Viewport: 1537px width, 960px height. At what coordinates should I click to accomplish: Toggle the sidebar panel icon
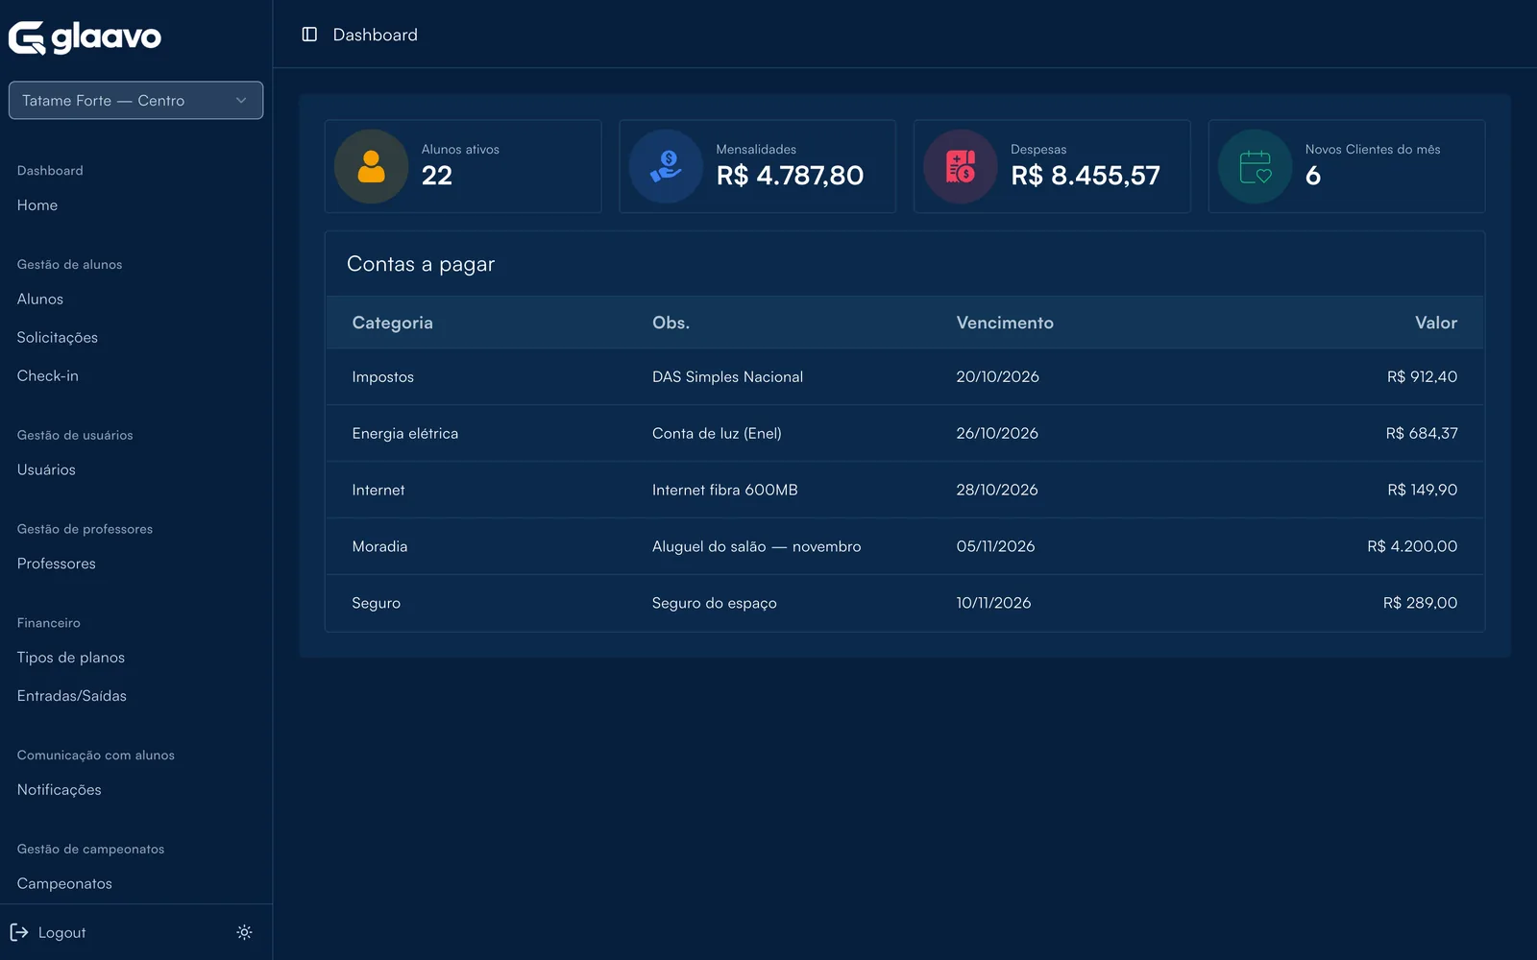pos(309,35)
